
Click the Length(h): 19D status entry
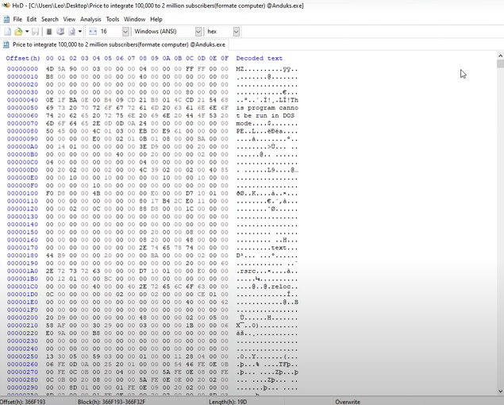pyautogui.click(x=228, y=402)
